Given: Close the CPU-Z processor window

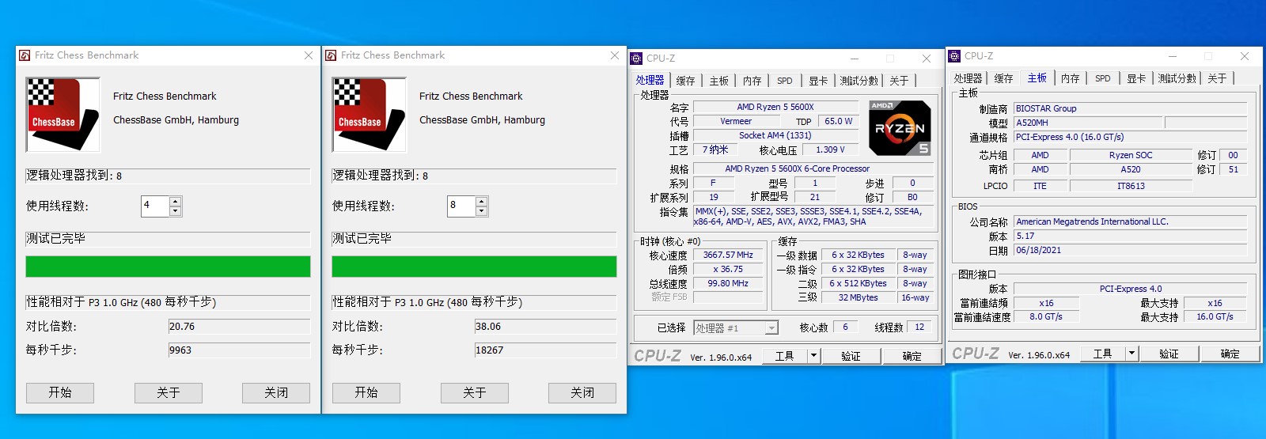Looking at the screenshot, I should tap(927, 59).
